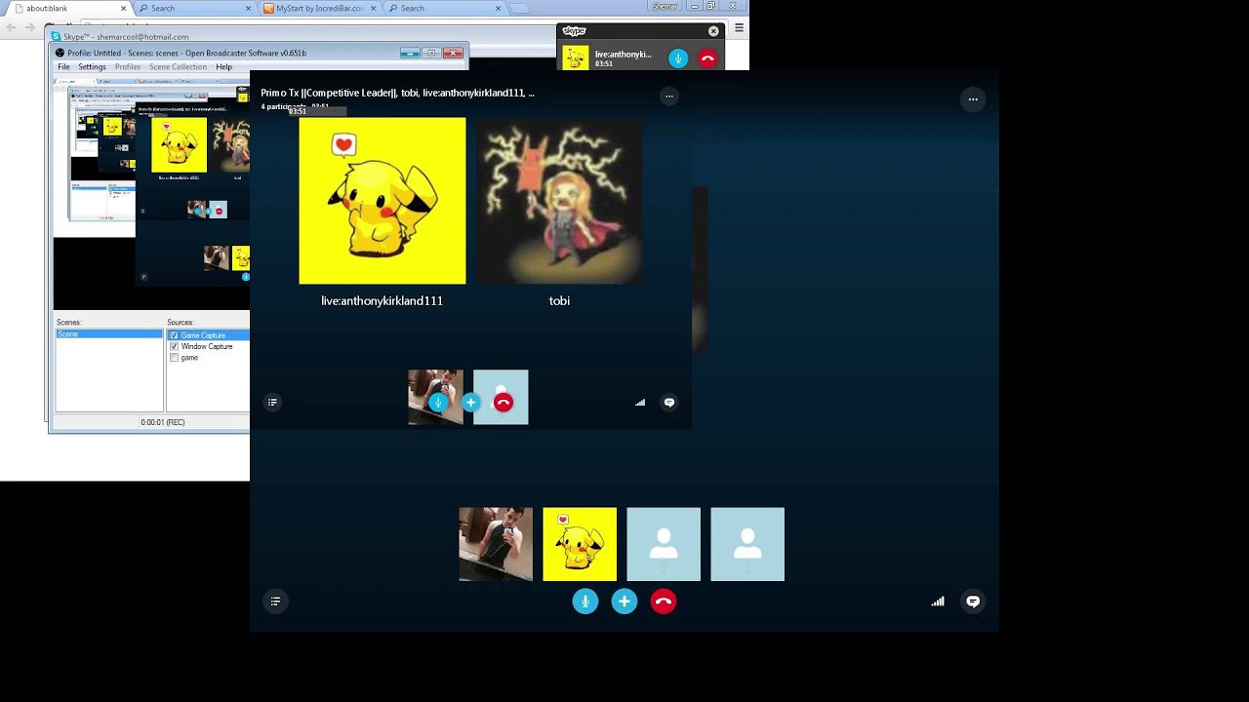Open chat bubble icon at bottom right of large call
Screen dimensions: 1249x702
(973, 602)
